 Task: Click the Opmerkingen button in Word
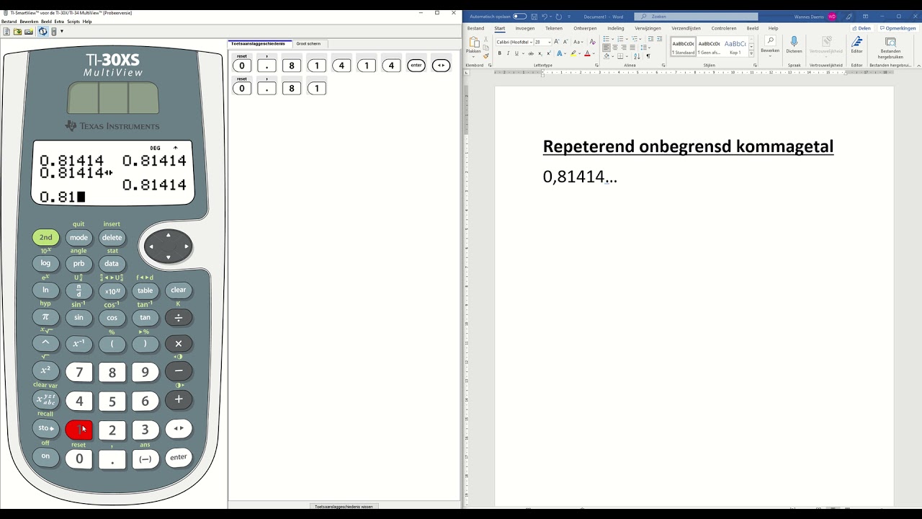click(898, 29)
